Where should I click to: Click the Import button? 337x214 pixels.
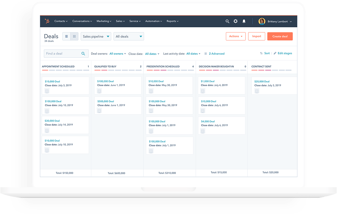[x=256, y=36]
